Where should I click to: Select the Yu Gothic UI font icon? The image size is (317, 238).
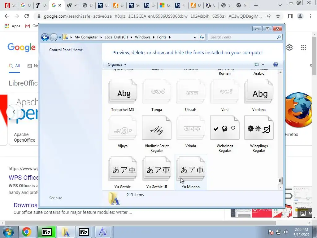pyautogui.click(x=157, y=168)
